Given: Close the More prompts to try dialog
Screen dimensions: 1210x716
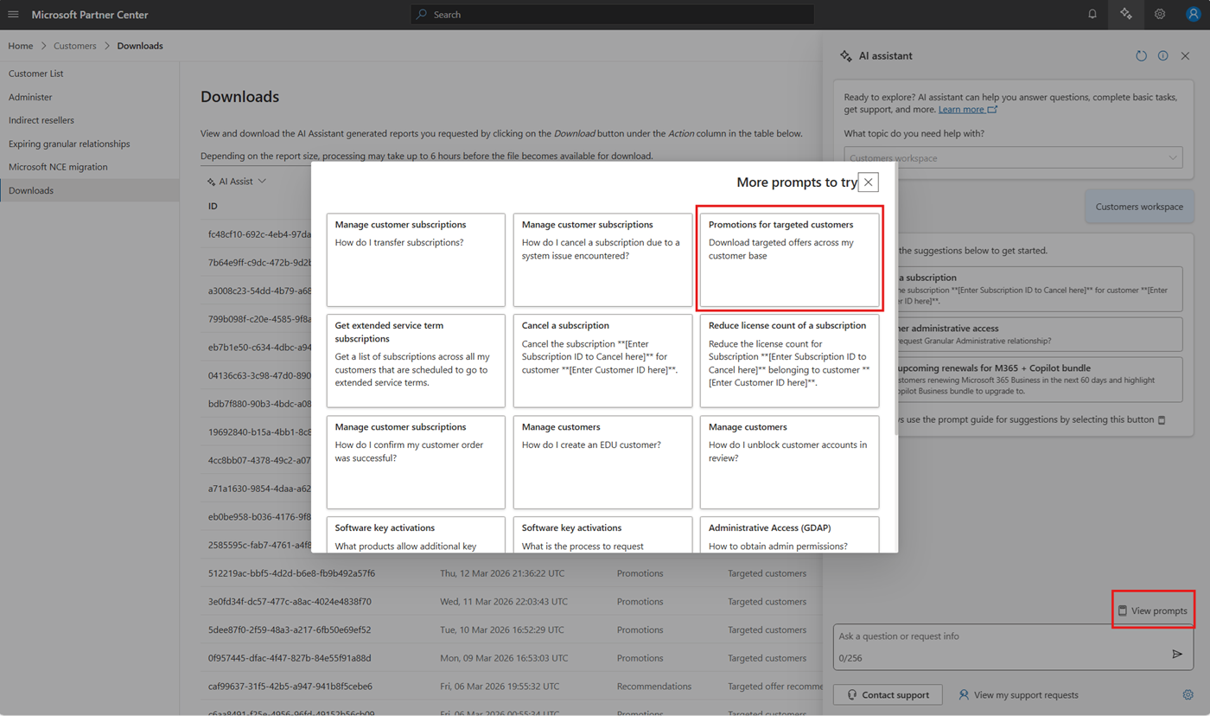Looking at the screenshot, I should click(869, 182).
